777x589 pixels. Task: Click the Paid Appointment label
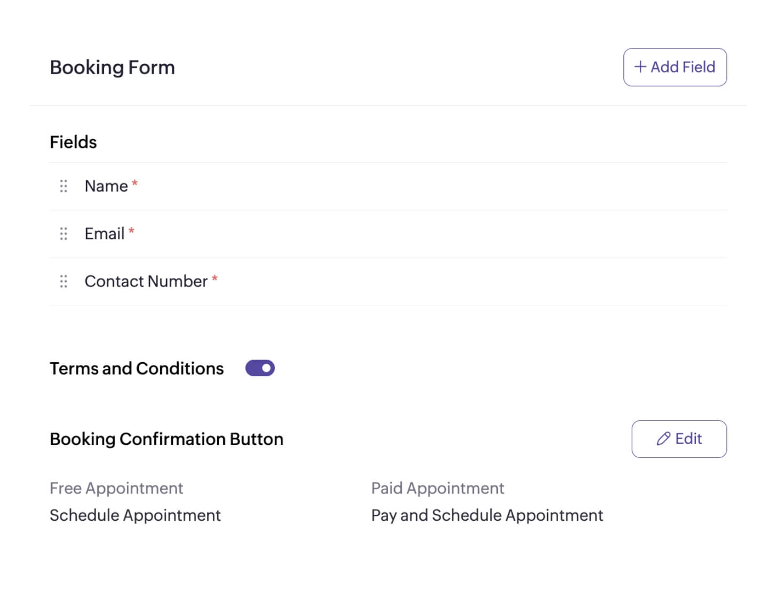click(438, 488)
